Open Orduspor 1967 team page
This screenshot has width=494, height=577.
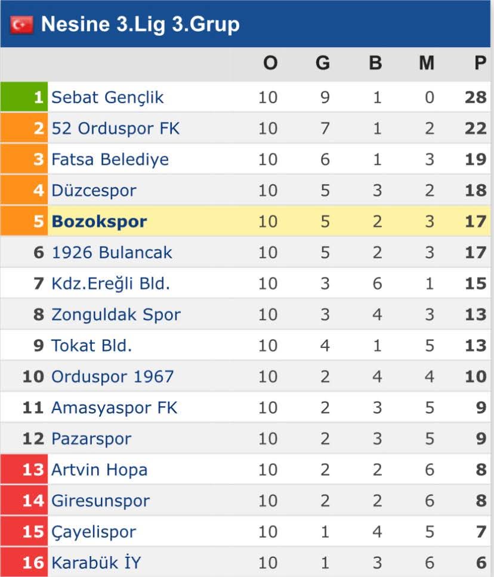click(112, 377)
